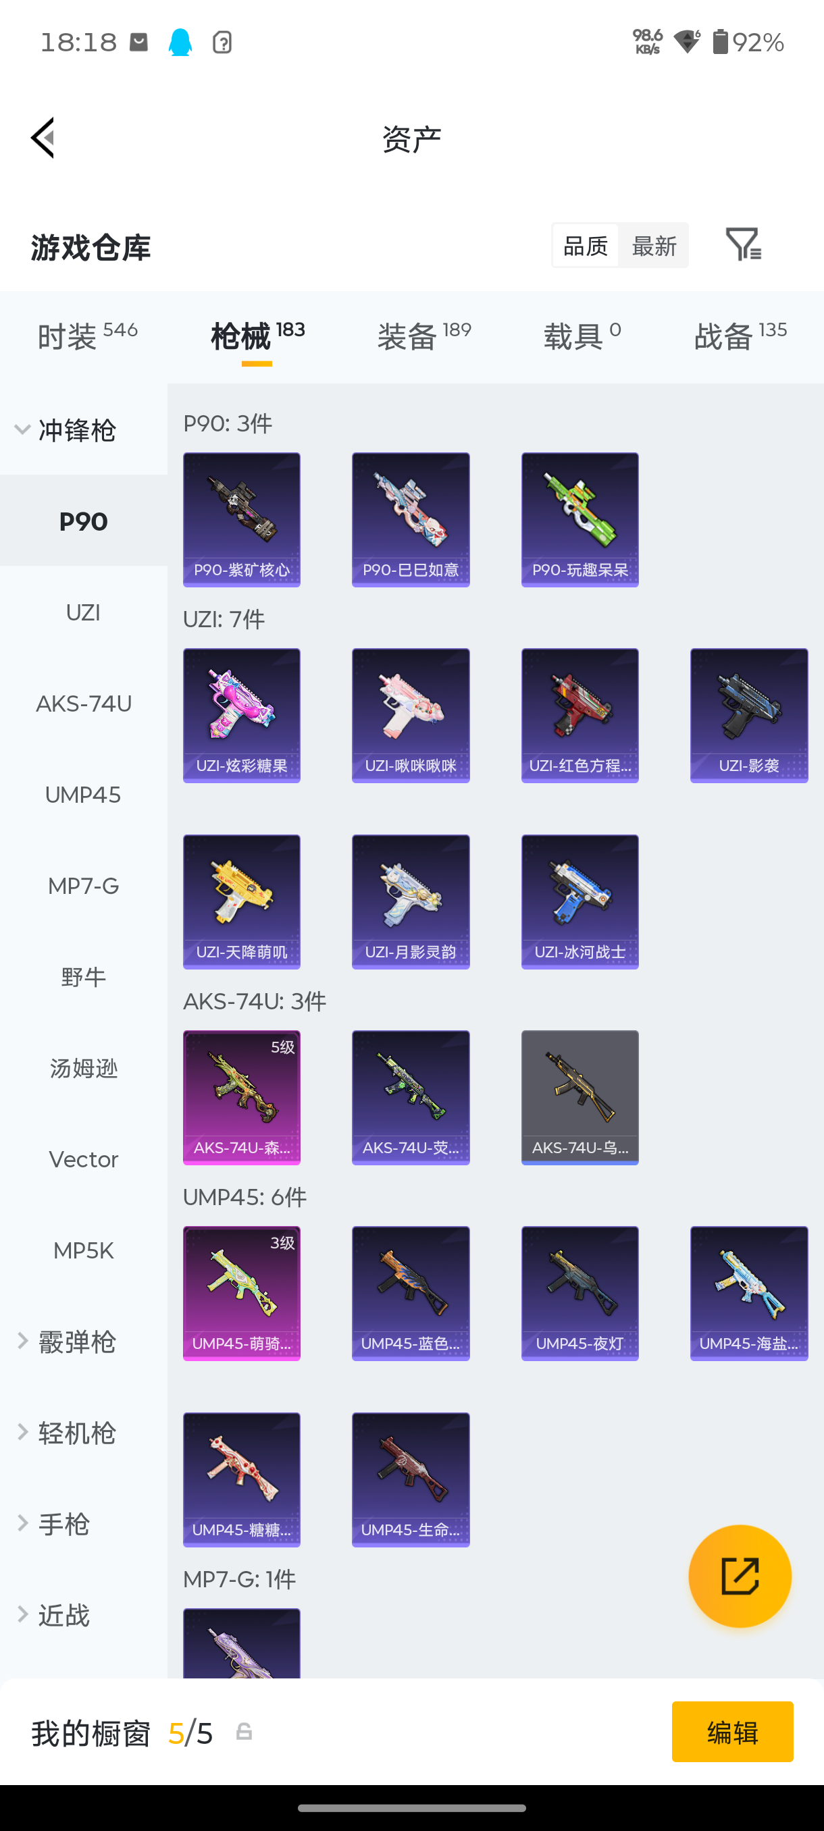The width and height of the screenshot is (824, 1831).
Task: Switch sorting to 品质
Action: (x=586, y=246)
